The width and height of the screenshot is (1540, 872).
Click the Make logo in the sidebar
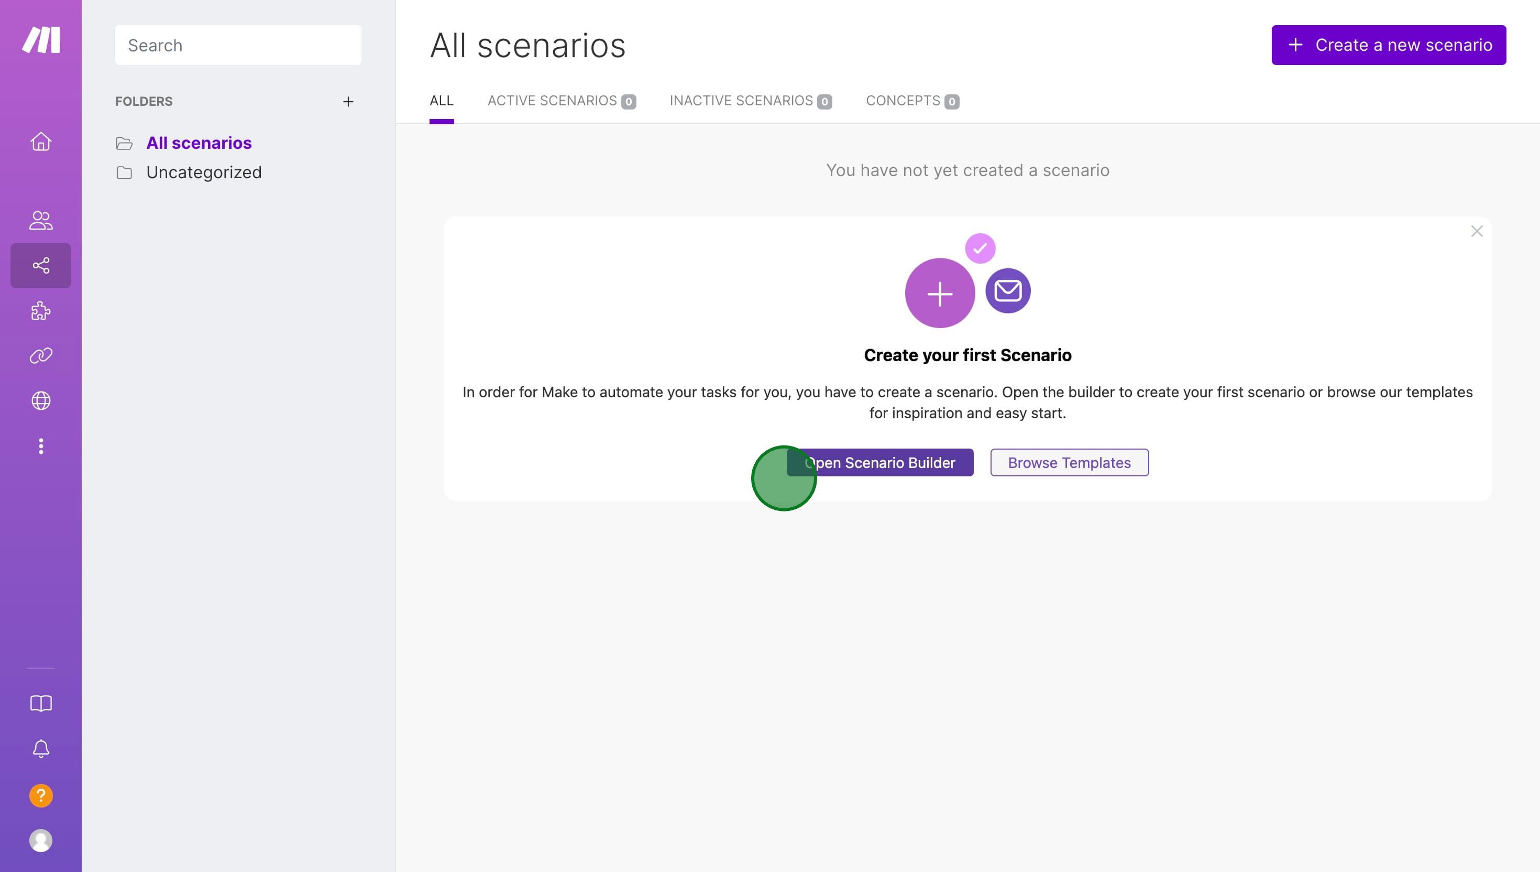click(41, 39)
